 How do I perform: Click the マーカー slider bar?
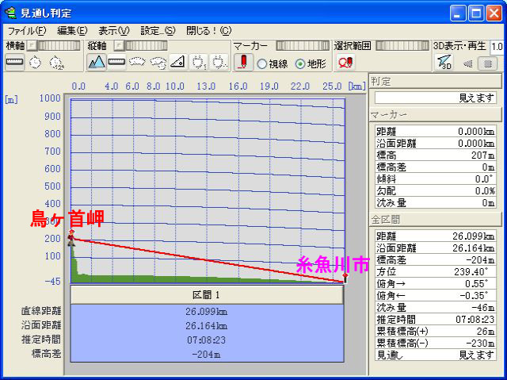[303, 45]
